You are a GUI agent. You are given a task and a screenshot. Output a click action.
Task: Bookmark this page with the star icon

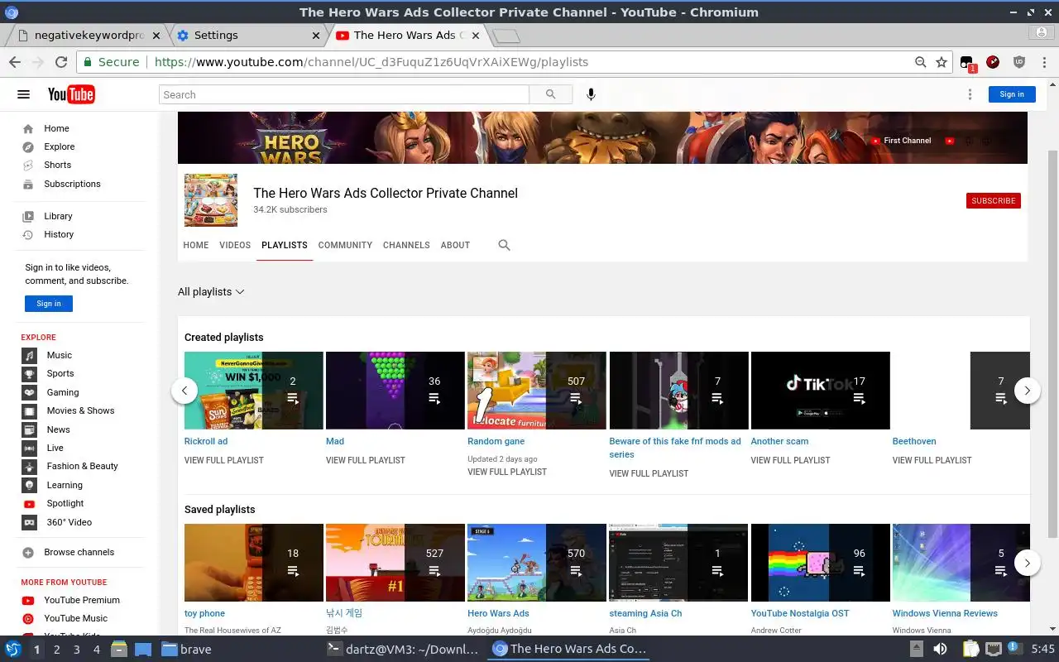click(941, 62)
